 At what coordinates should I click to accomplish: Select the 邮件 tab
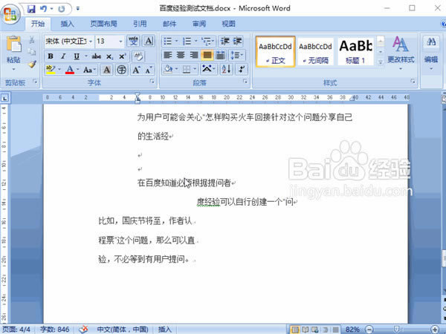point(169,24)
